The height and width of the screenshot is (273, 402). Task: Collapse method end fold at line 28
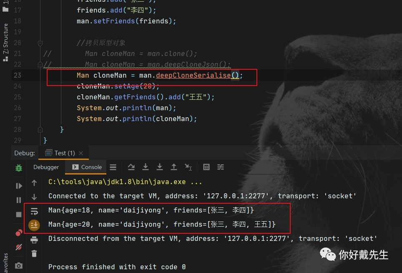(40, 129)
